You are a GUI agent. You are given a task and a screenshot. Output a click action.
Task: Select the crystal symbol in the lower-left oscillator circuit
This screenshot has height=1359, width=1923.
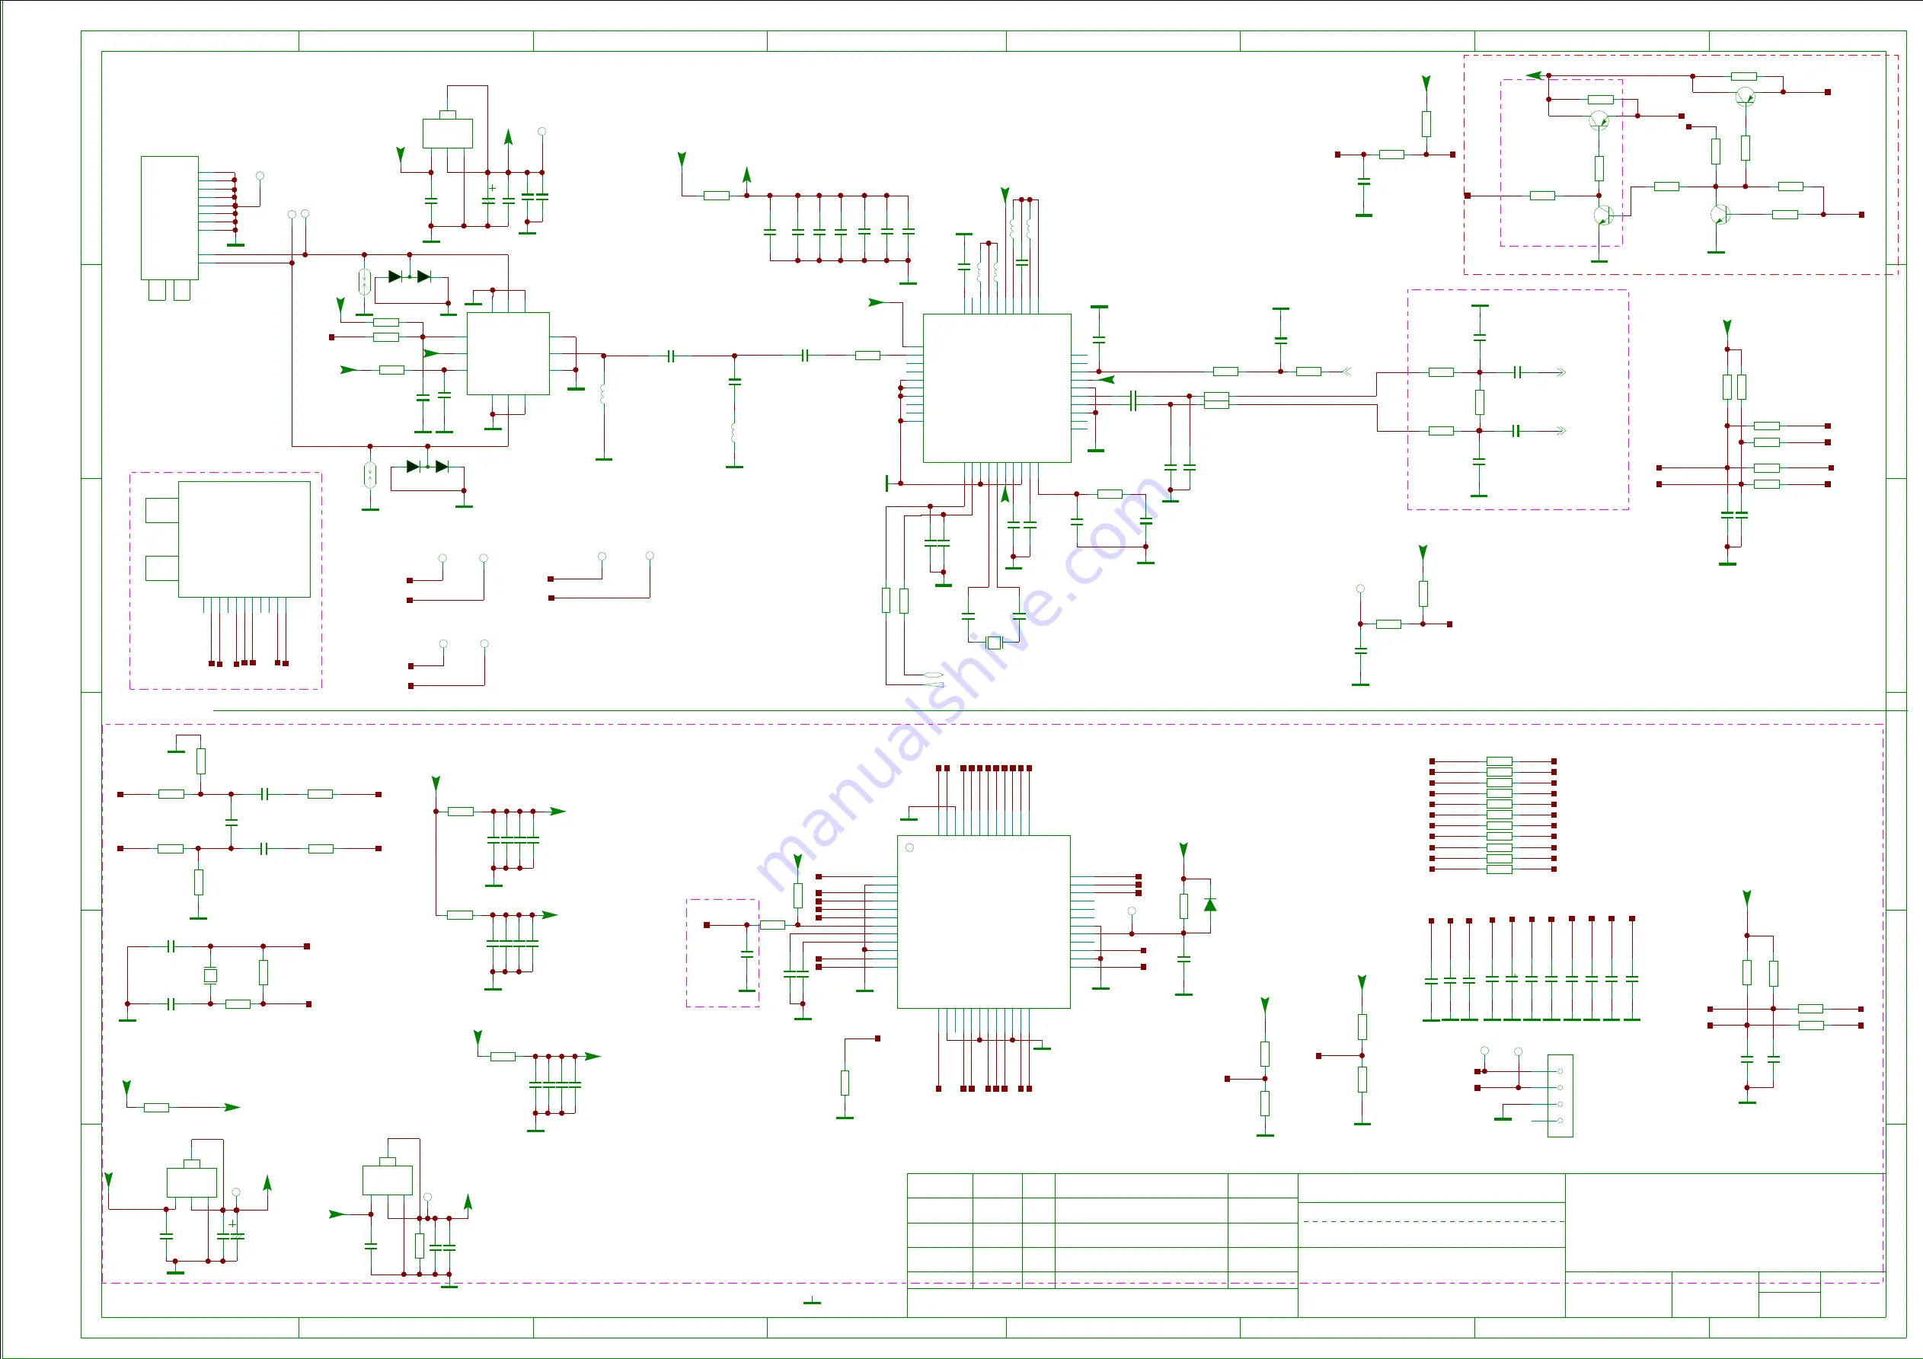coord(210,975)
